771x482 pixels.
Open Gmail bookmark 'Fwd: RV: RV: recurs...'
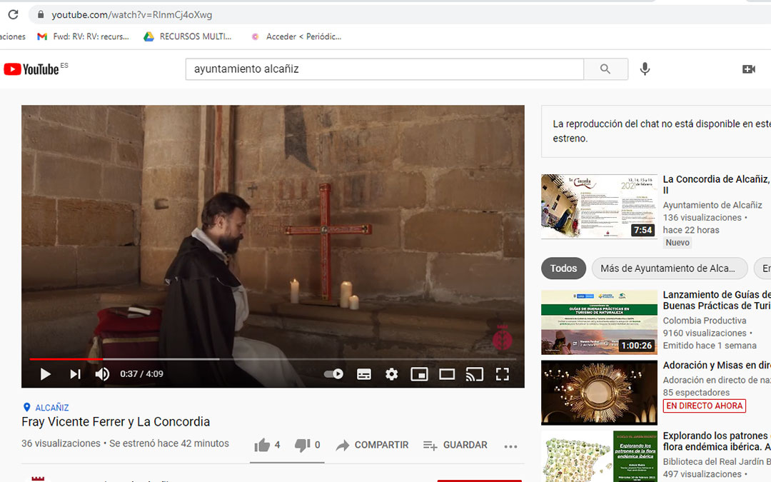click(x=83, y=36)
